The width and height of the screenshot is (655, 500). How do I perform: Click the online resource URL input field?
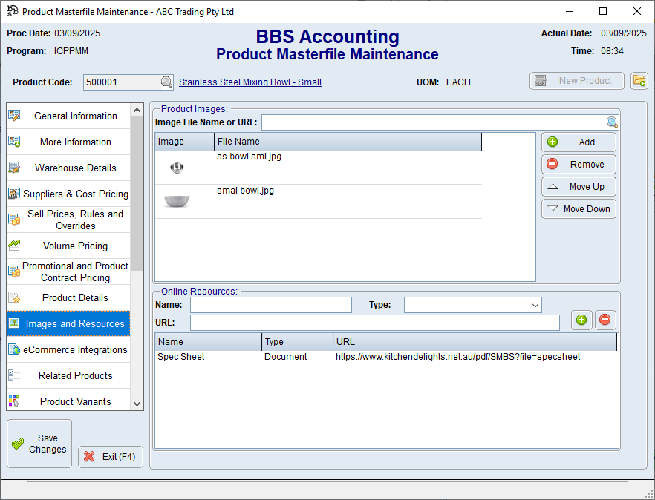tap(374, 323)
